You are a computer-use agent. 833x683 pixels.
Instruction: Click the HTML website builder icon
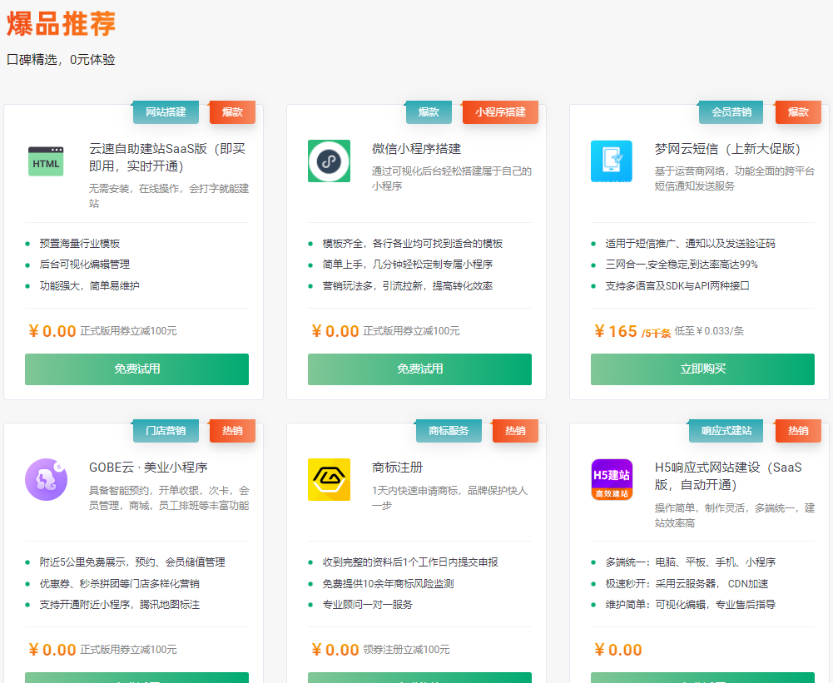coord(47,161)
